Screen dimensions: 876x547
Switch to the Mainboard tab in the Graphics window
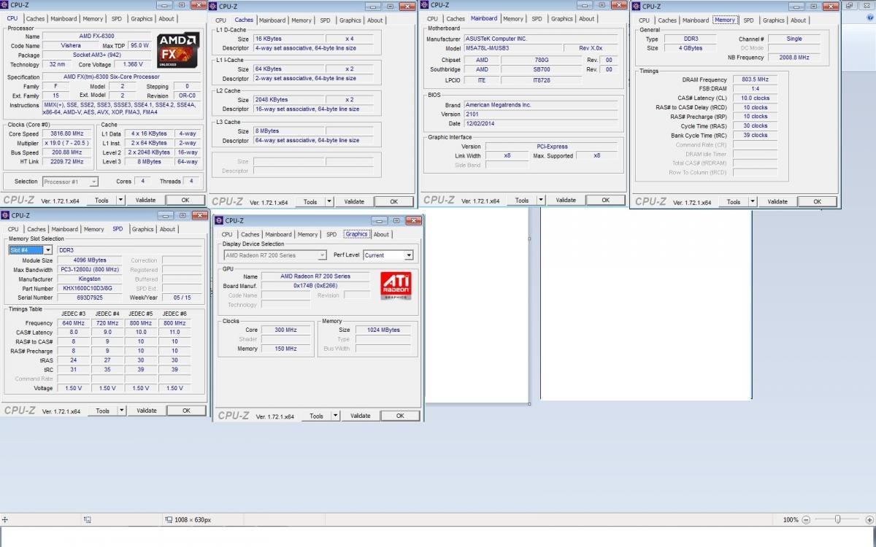pyautogui.click(x=279, y=234)
